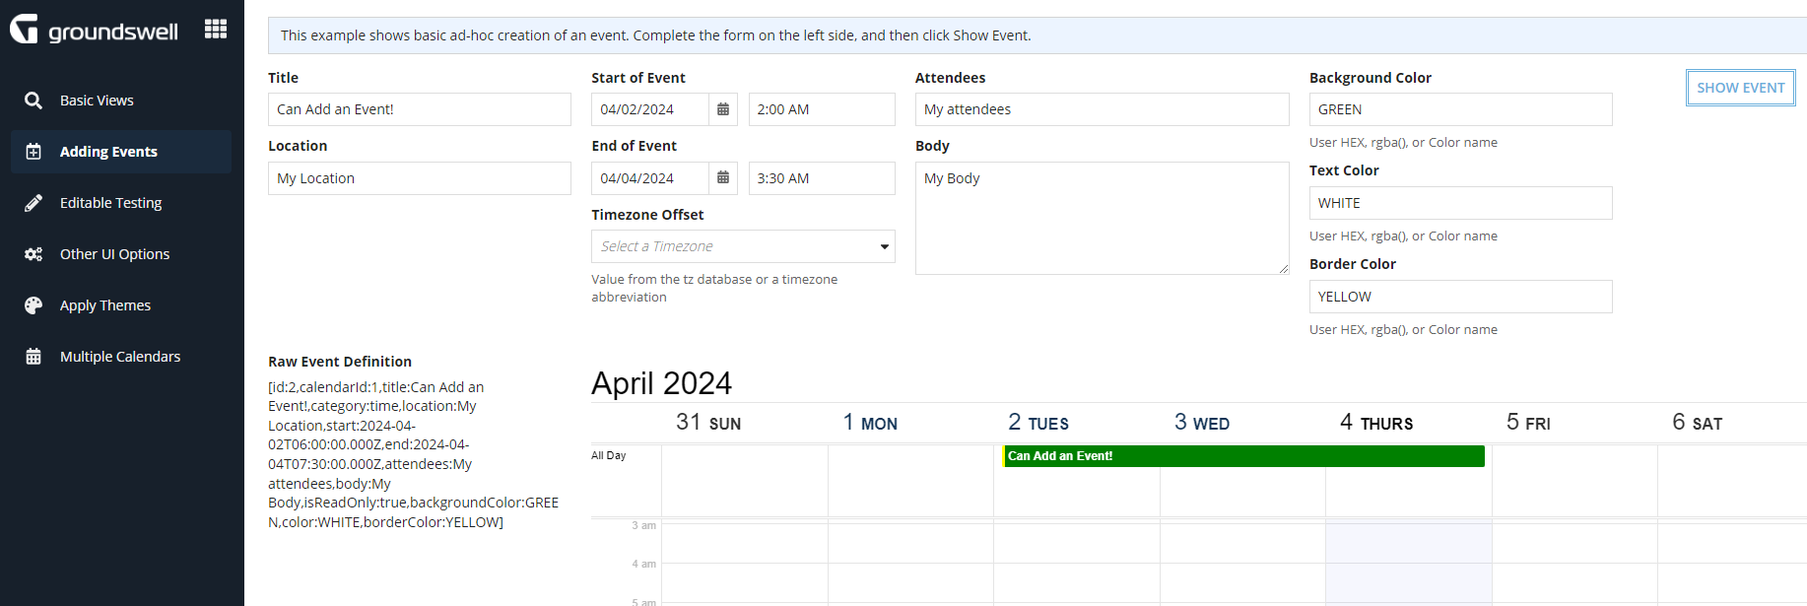The image size is (1807, 606).
Task: Click the SHOW EVENT button
Action: pos(1741,88)
